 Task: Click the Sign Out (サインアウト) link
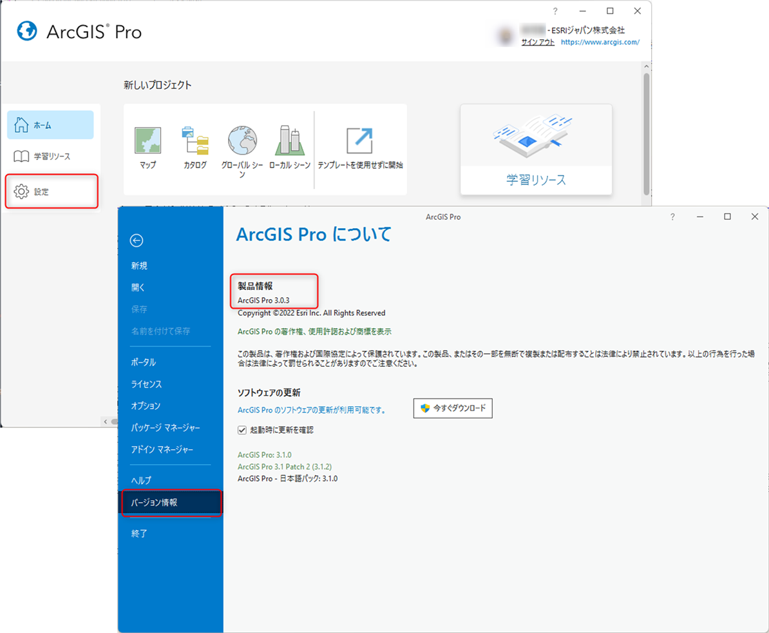pyautogui.click(x=538, y=42)
